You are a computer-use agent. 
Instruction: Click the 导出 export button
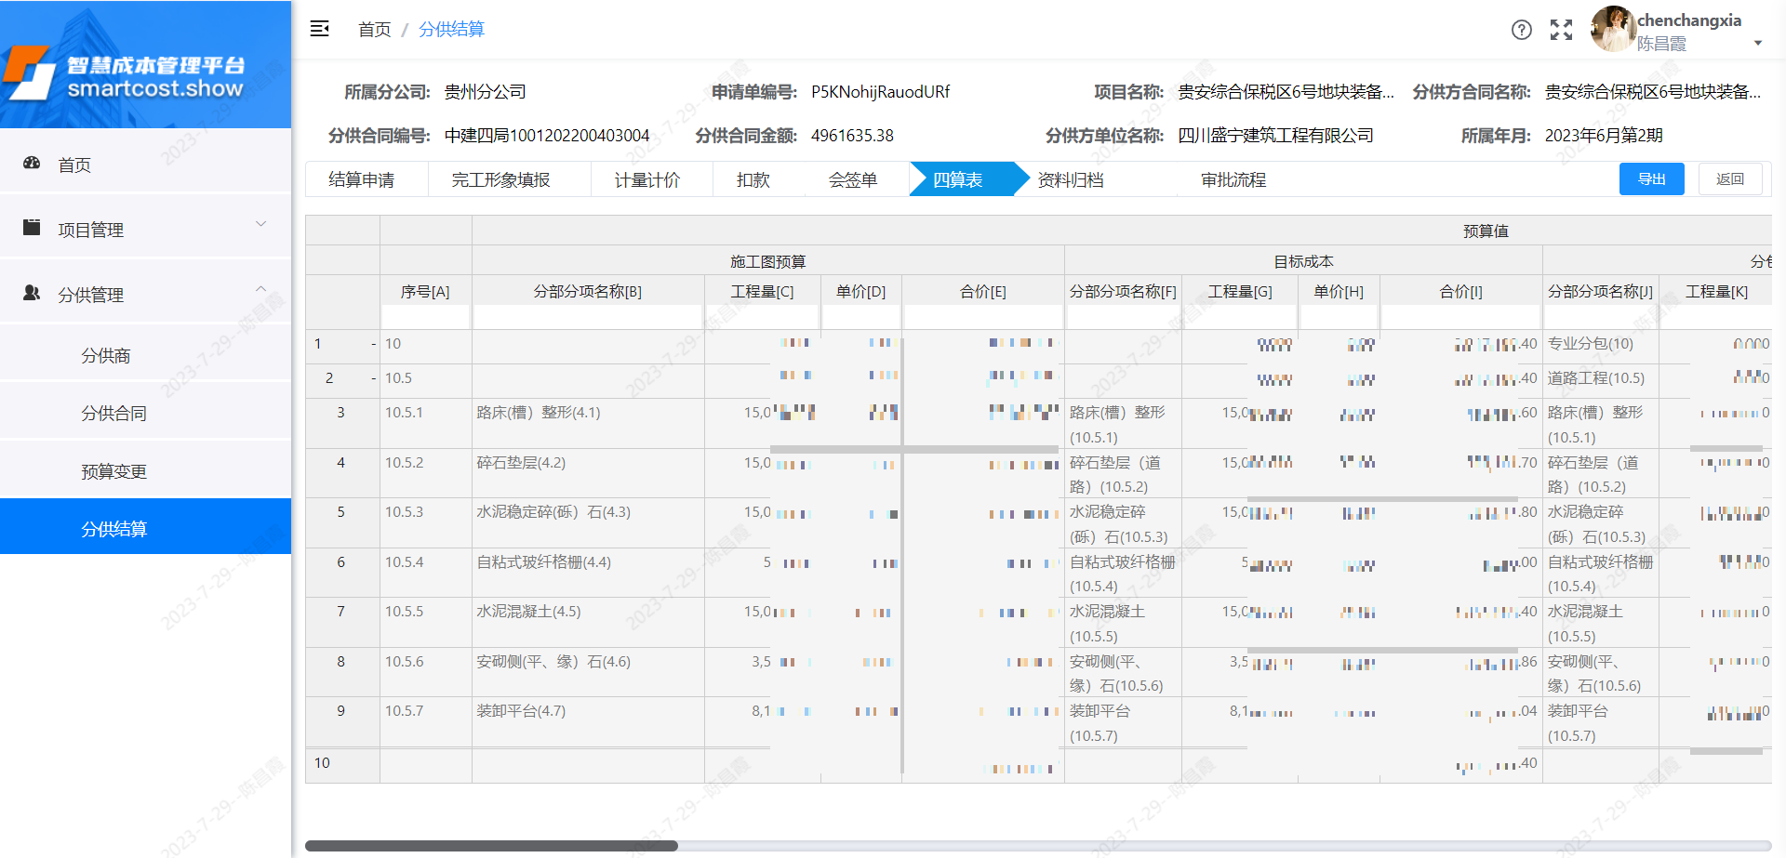point(1652,178)
